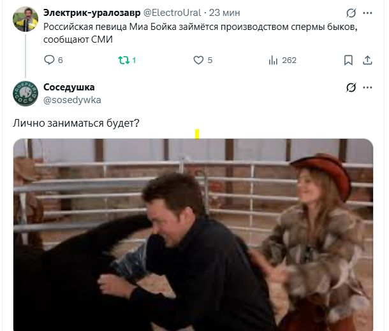Like the post about Миа Бойка
The image size is (389, 331).
coord(198,60)
